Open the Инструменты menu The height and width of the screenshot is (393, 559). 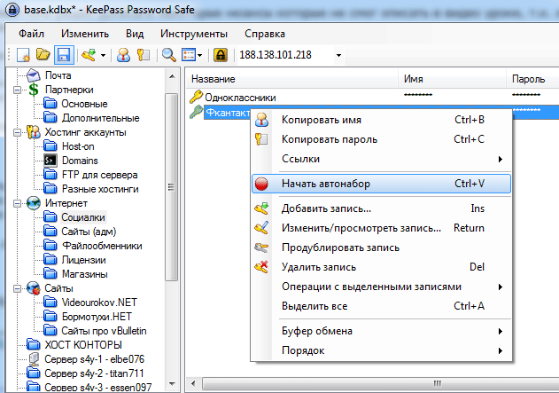(x=194, y=34)
